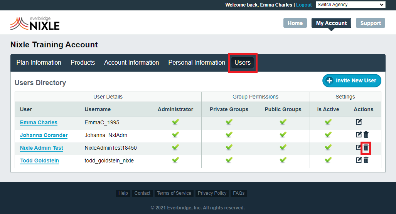Open Johanna Corander user profile link

pyautogui.click(x=44, y=135)
